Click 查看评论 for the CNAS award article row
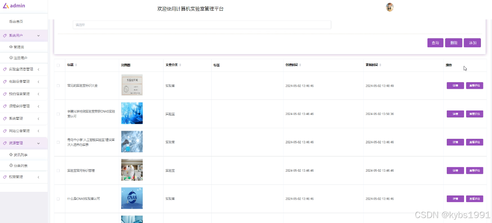Viewport: 492px width, 223px height. tap(474, 114)
